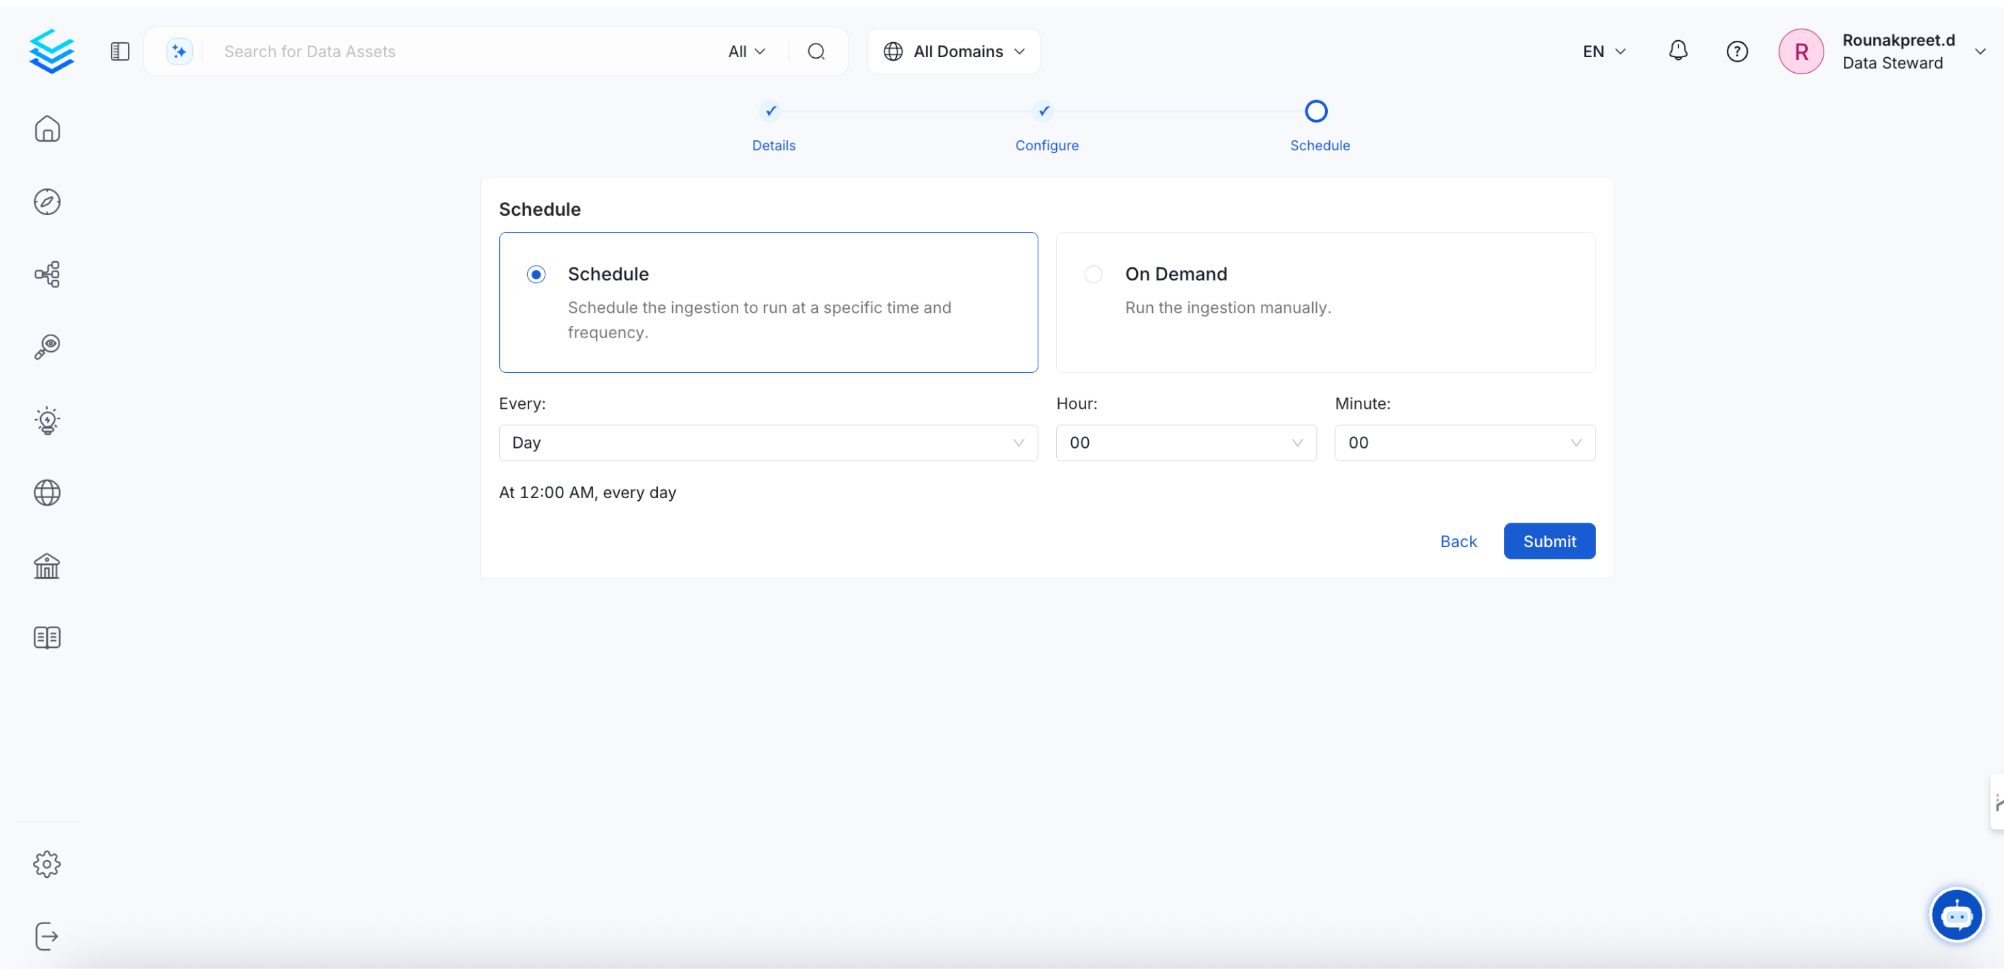The width and height of the screenshot is (2004, 969).
Task: Expand the Every Day dropdown
Action: tap(768, 442)
